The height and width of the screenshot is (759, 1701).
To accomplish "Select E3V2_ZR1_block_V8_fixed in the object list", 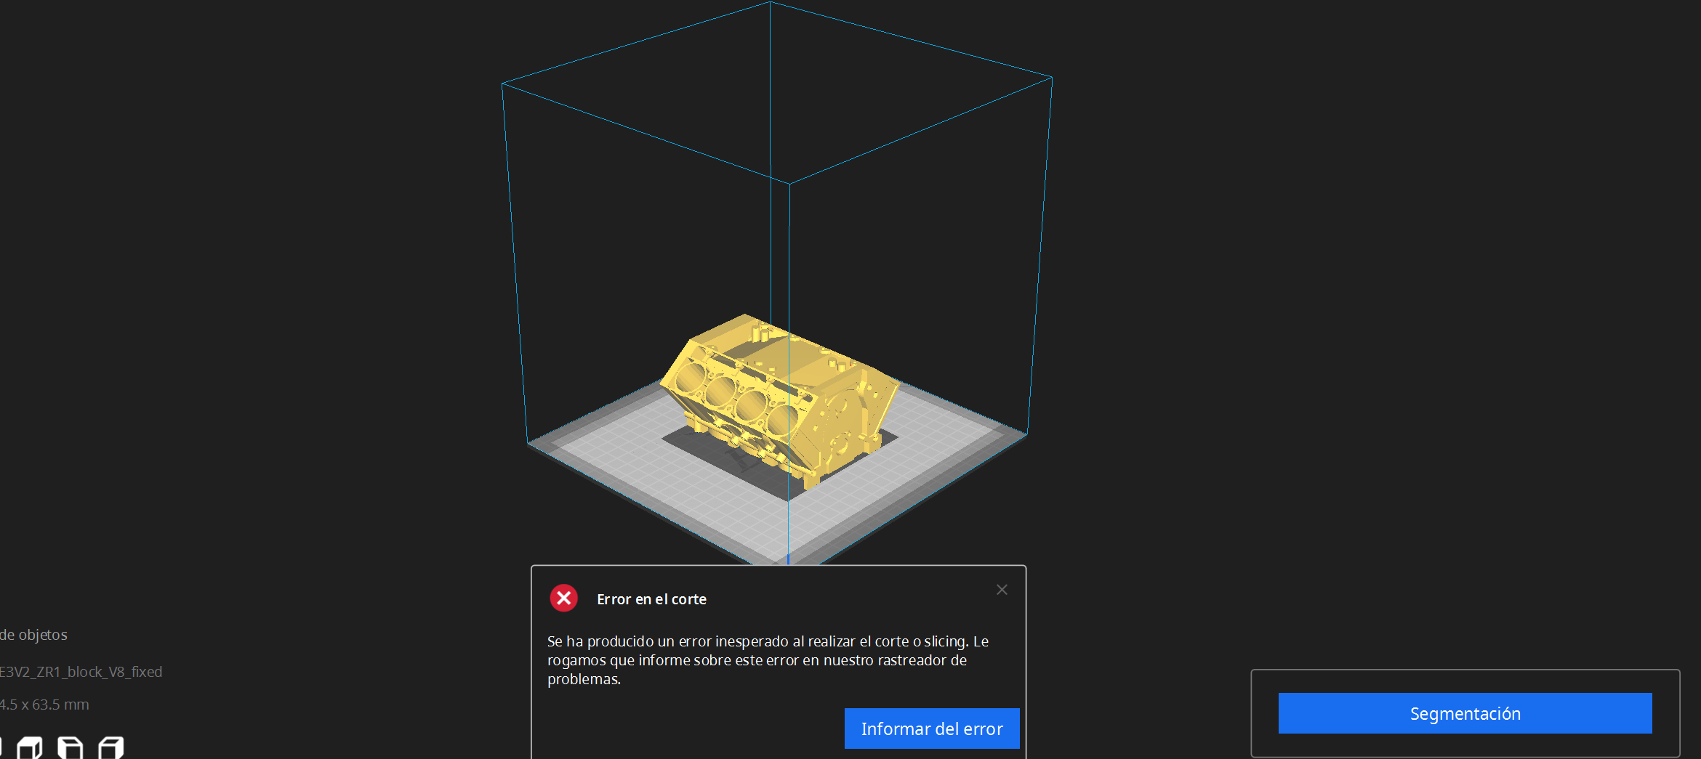I will (x=81, y=672).
